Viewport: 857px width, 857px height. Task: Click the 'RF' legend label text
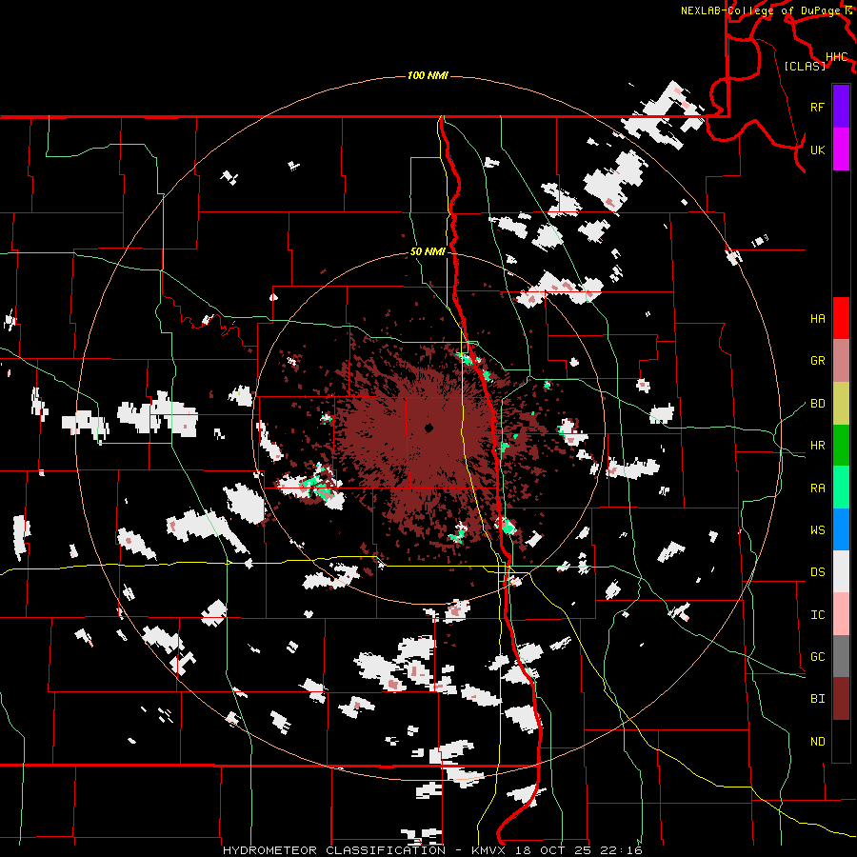click(x=817, y=107)
